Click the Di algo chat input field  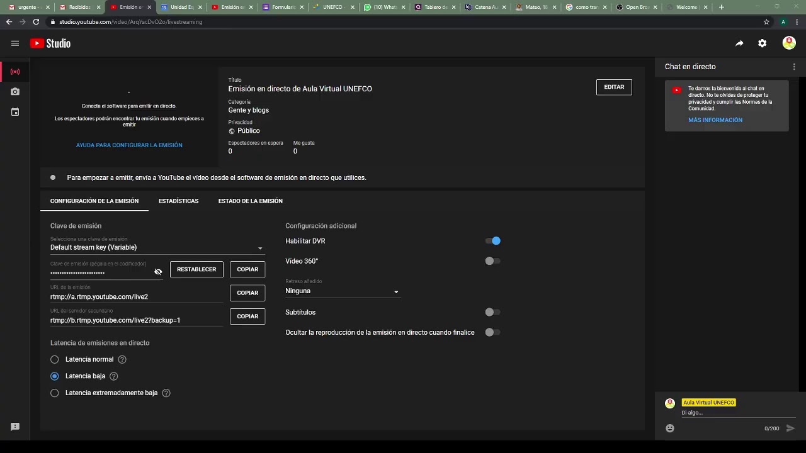(x=738, y=413)
